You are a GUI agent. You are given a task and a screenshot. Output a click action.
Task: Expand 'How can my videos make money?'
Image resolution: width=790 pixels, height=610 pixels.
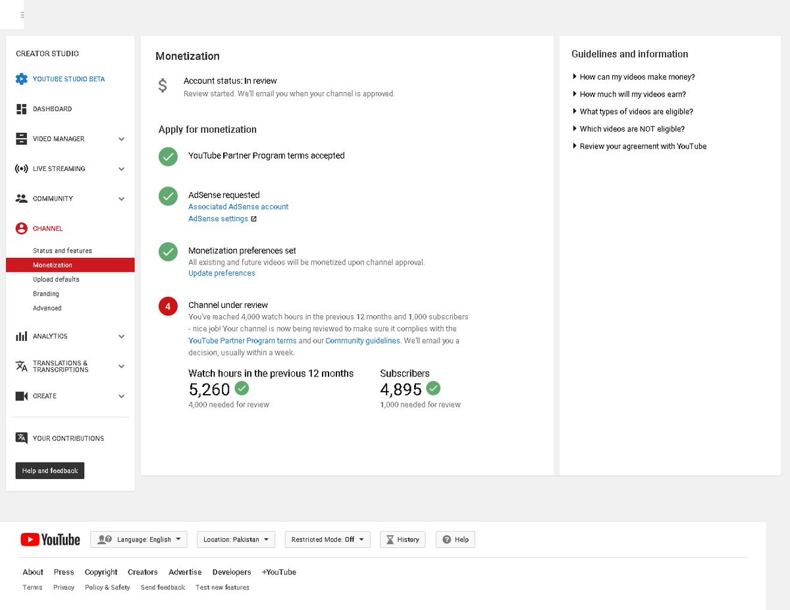click(633, 77)
